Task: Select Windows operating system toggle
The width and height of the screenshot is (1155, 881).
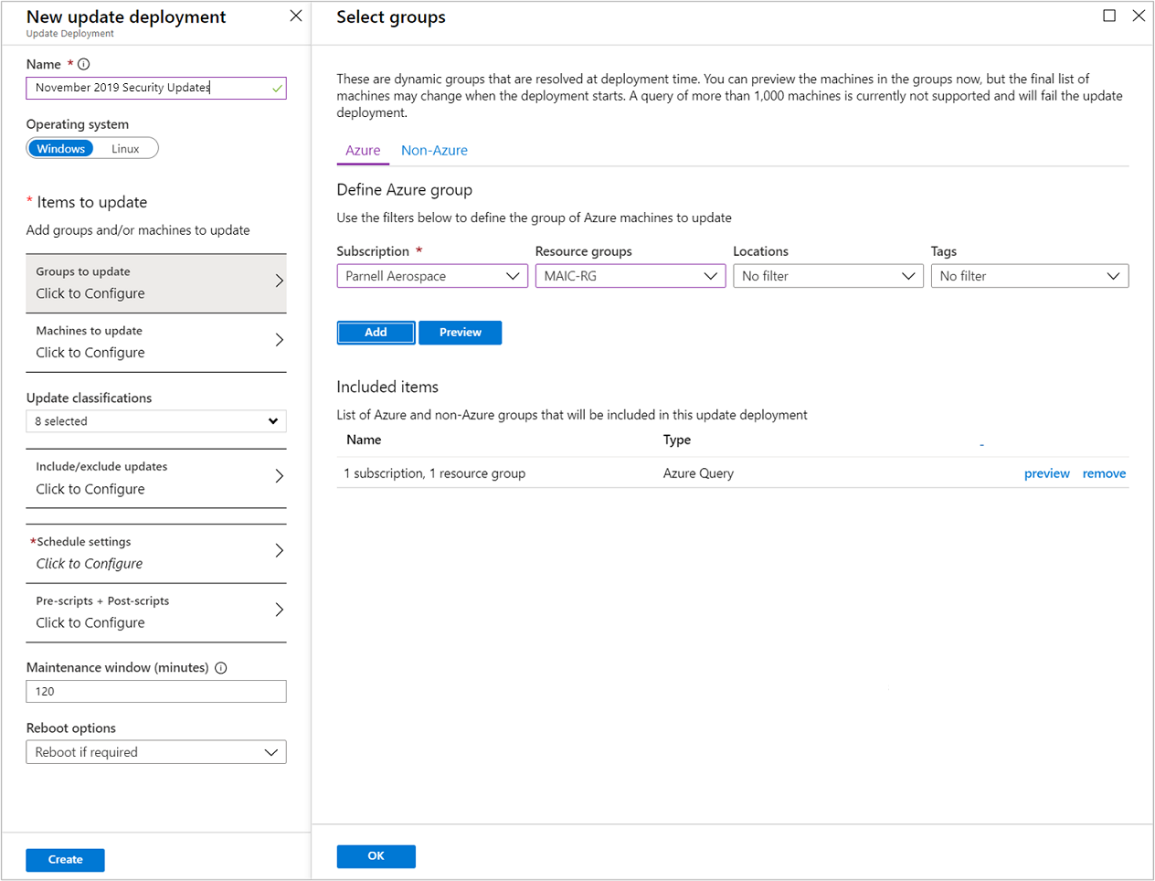Action: [x=61, y=149]
